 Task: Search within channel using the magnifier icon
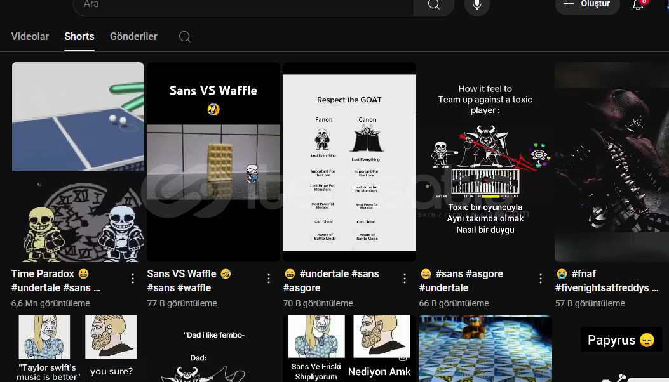[x=185, y=37]
